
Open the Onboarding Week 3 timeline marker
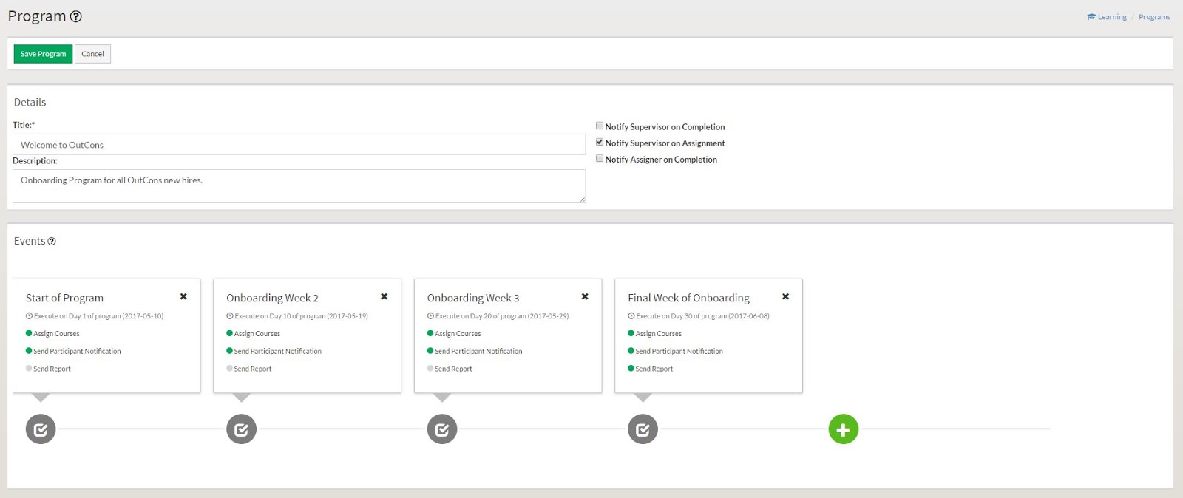[x=442, y=429]
